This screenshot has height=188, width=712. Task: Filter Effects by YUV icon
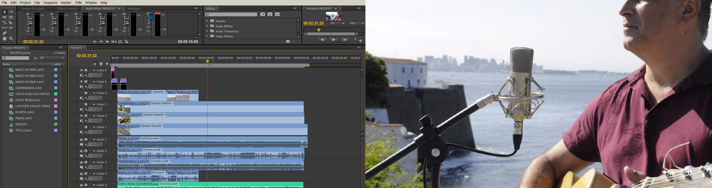[x=277, y=14]
